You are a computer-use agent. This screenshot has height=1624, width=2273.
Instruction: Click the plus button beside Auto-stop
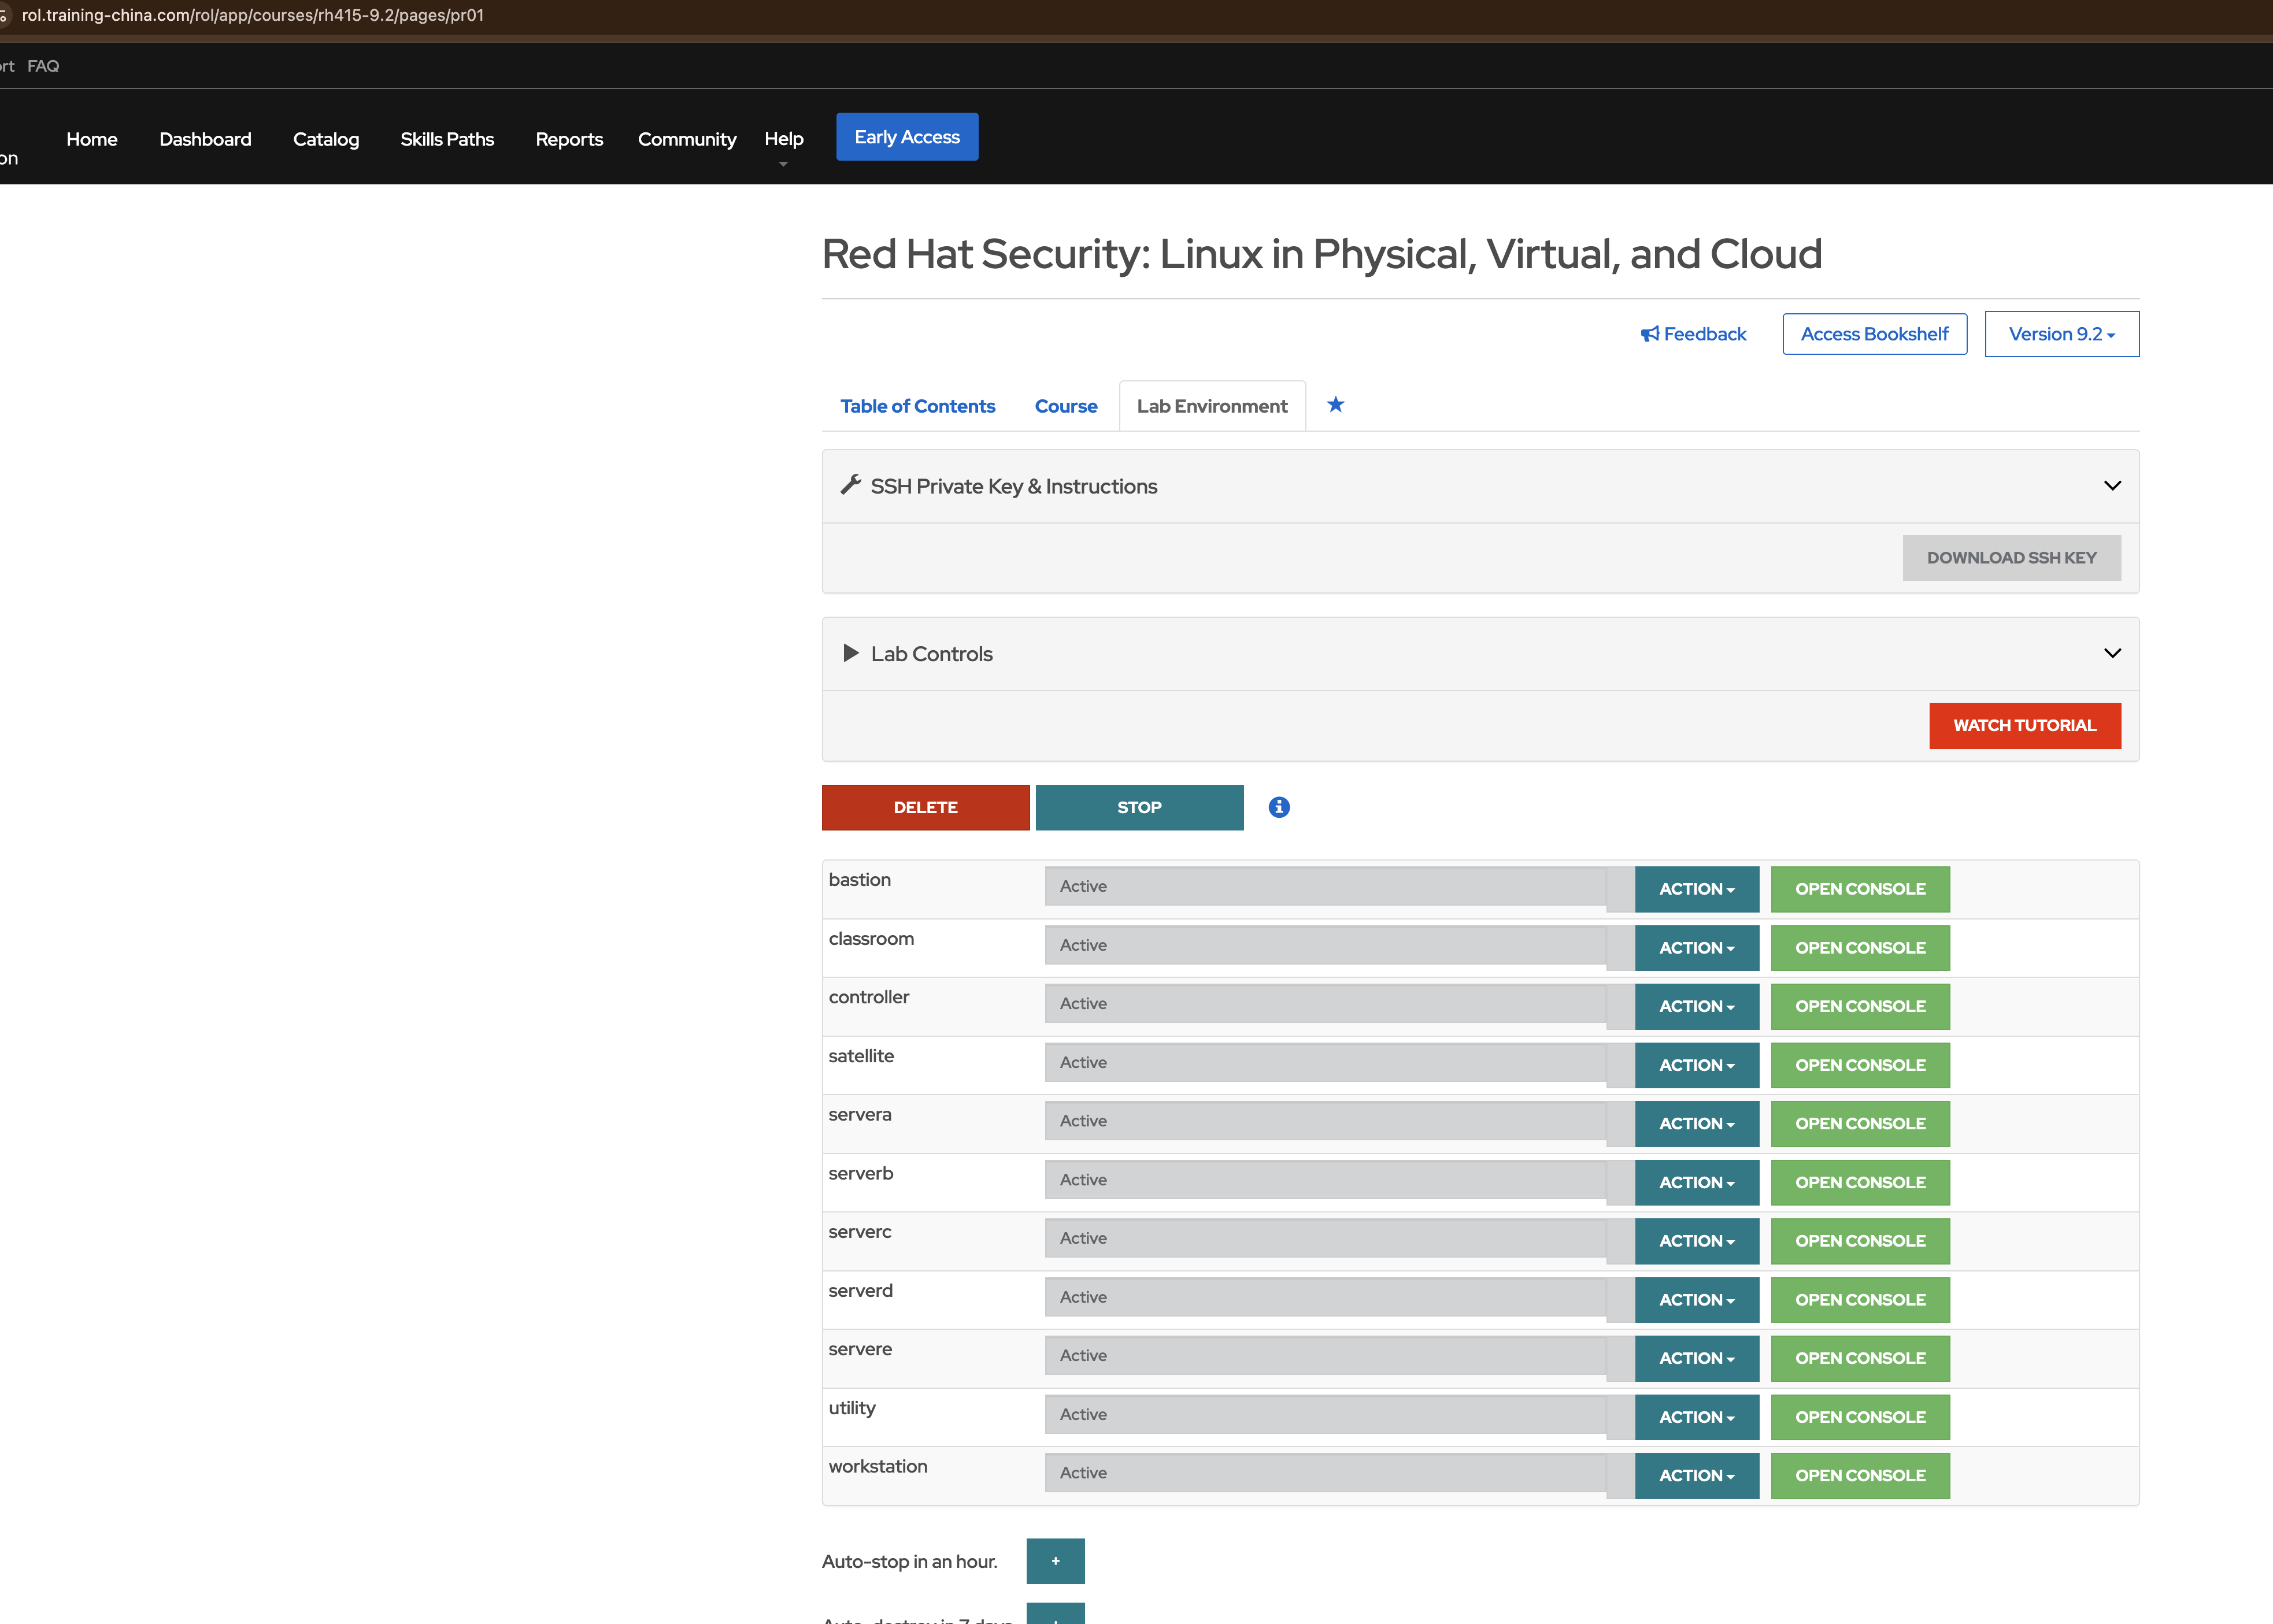coord(1055,1561)
